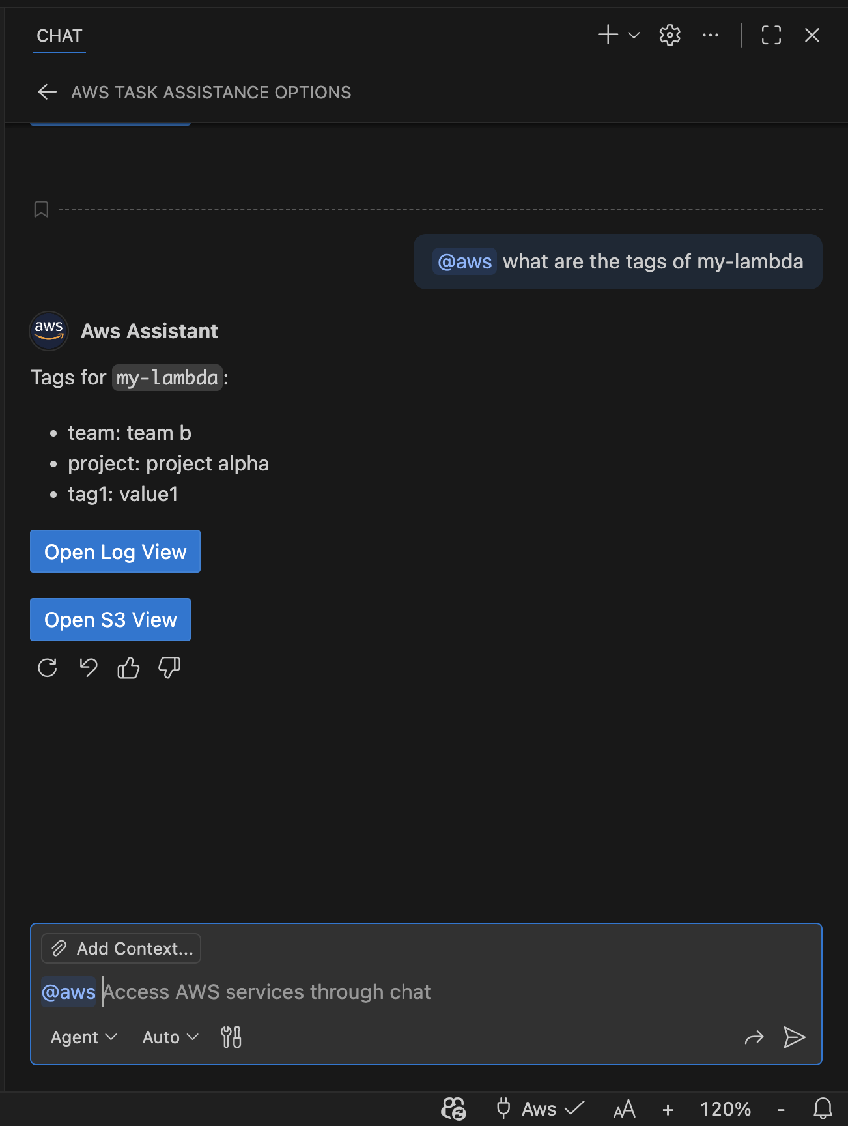Open S3 View button
The width and height of the screenshot is (848, 1126).
click(x=110, y=619)
